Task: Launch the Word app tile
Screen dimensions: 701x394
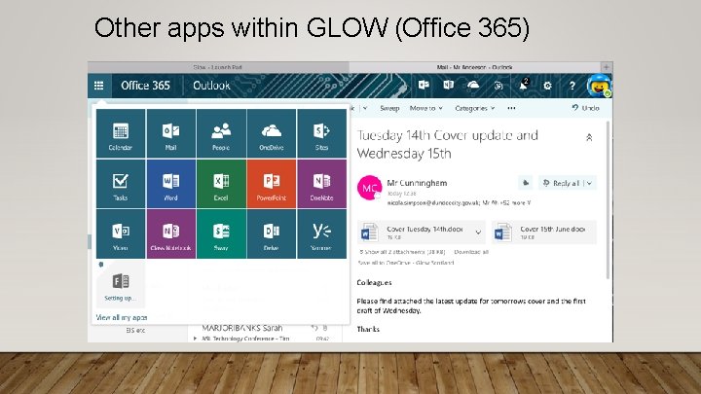Action: 170,184
